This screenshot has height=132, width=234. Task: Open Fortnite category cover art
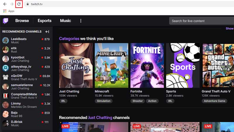point(147,65)
